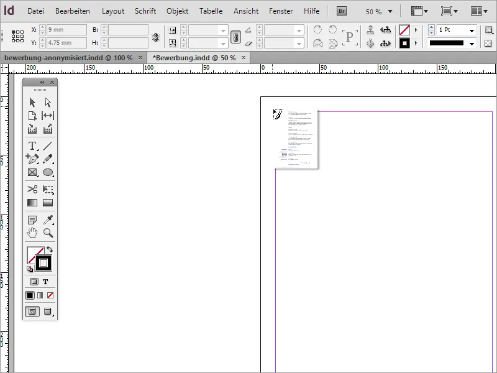This screenshot has height=373, width=497.
Task: Toggle constrain proportions chain for scaling
Action: tap(235, 37)
